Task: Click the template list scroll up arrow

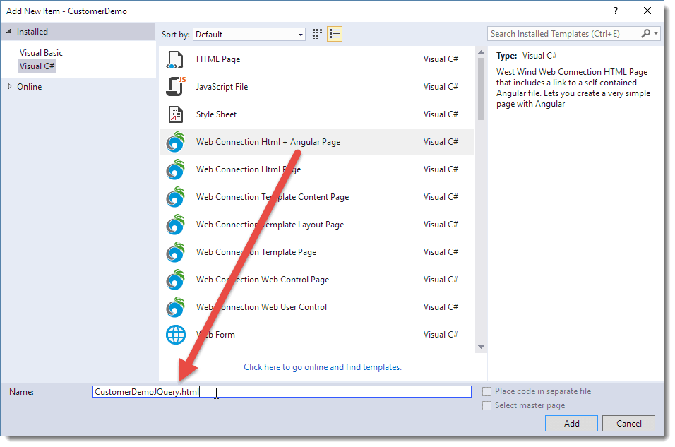Action: pyautogui.click(x=481, y=52)
